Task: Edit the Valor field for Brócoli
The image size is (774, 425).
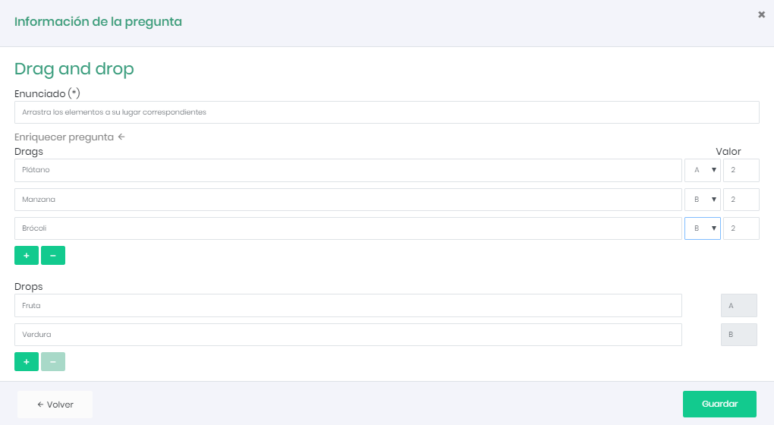Action: pos(741,228)
